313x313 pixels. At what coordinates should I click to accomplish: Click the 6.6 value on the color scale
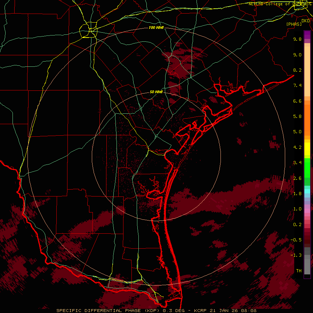pyautogui.click(x=297, y=101)
